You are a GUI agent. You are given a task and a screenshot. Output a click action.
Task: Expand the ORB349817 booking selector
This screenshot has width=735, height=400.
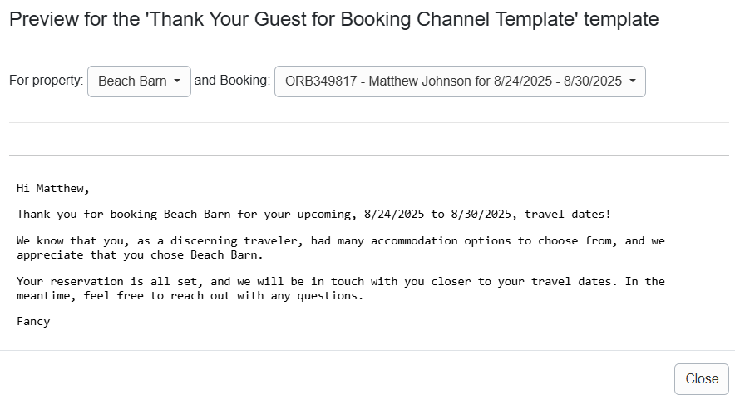click(x=453, y=81)
